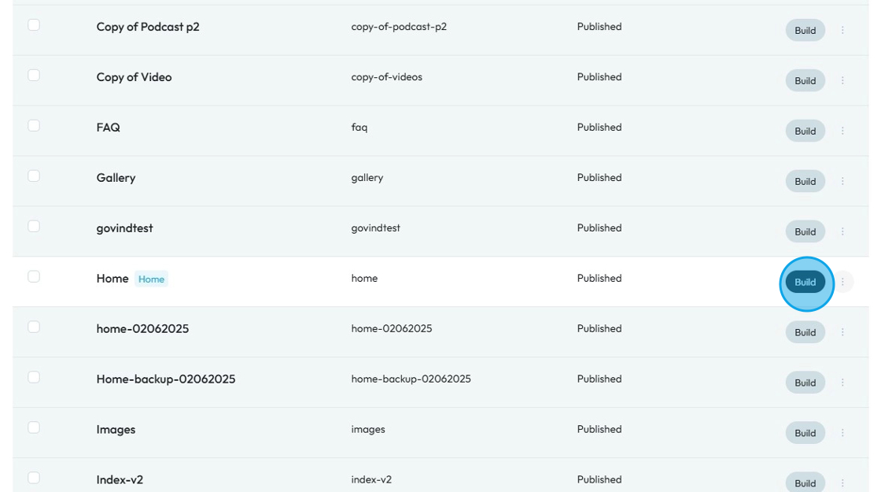Open three-dot menu for Home row
Screen dimensions: 881x492
point(842,282)
